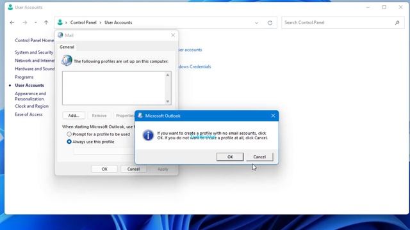
Task: Click the blue information icon in Outlook dialog
Action: [x=148, y=135]
